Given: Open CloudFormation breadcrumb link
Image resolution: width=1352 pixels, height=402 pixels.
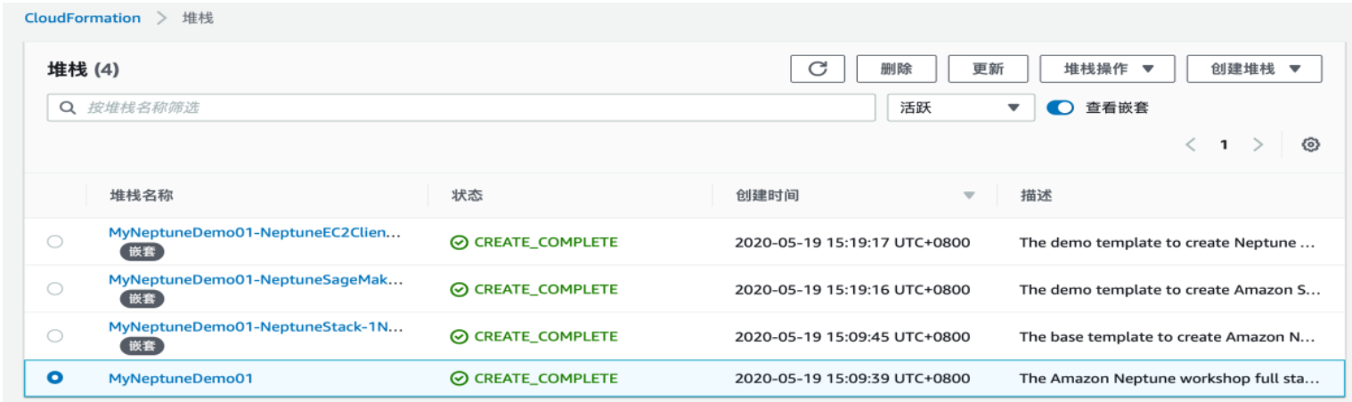Looking at the screenshot, I should [82, 18].
